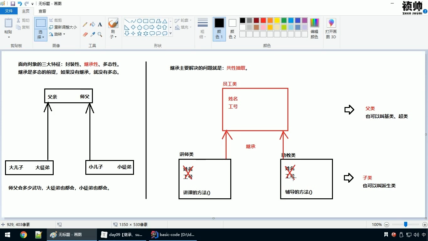Select the Eraser tool

(x=85, y=35)
